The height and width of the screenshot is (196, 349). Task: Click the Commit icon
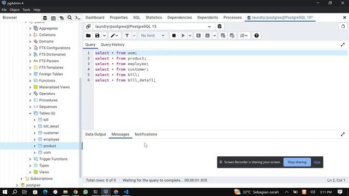click(x=223, y=35)
